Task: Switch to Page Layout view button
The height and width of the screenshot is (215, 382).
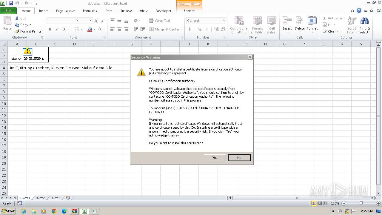Action: (x=320, y=203)
